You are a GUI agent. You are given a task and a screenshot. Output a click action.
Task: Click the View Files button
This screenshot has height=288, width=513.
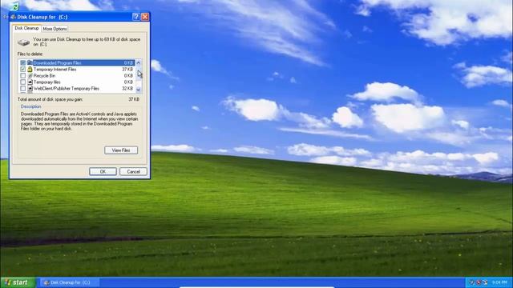click(x=121, y=150)
